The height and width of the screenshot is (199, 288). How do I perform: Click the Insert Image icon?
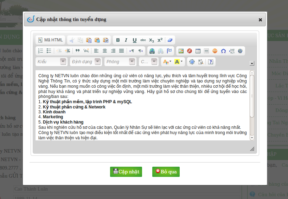coord(181,51)
